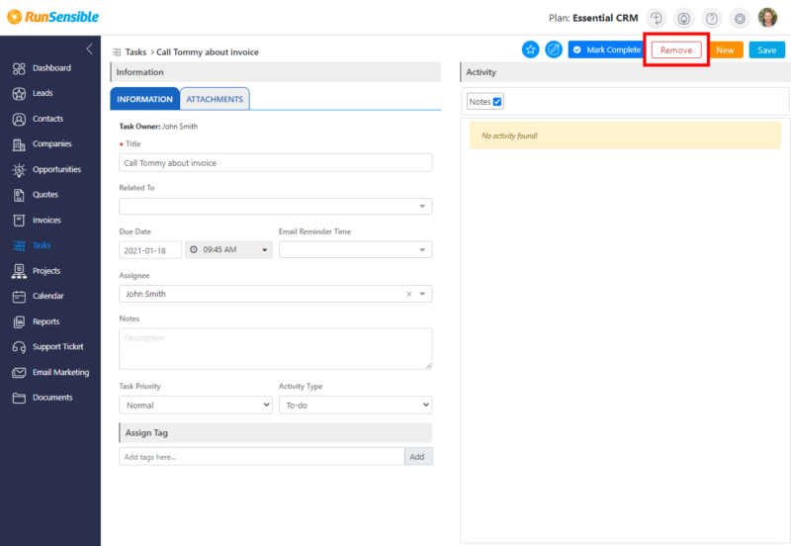Click the Notes description textarea
This screenshot has width=791, height=546.
tap(276, 349)
